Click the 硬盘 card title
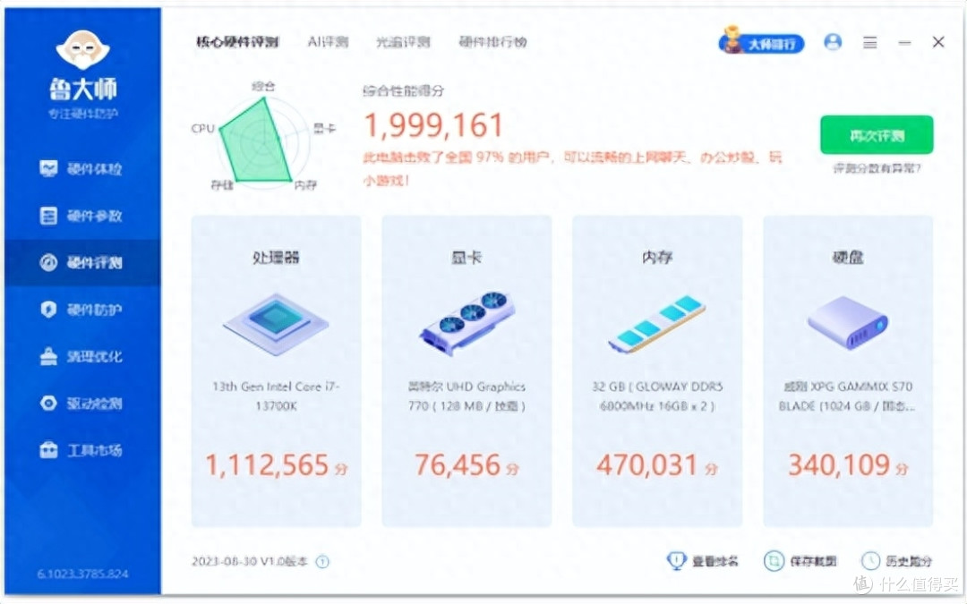The image size is (967, 604). pos(848,257)
